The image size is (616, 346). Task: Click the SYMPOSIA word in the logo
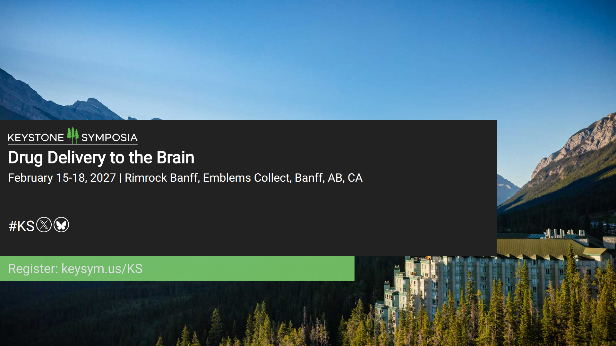[109, 138]
